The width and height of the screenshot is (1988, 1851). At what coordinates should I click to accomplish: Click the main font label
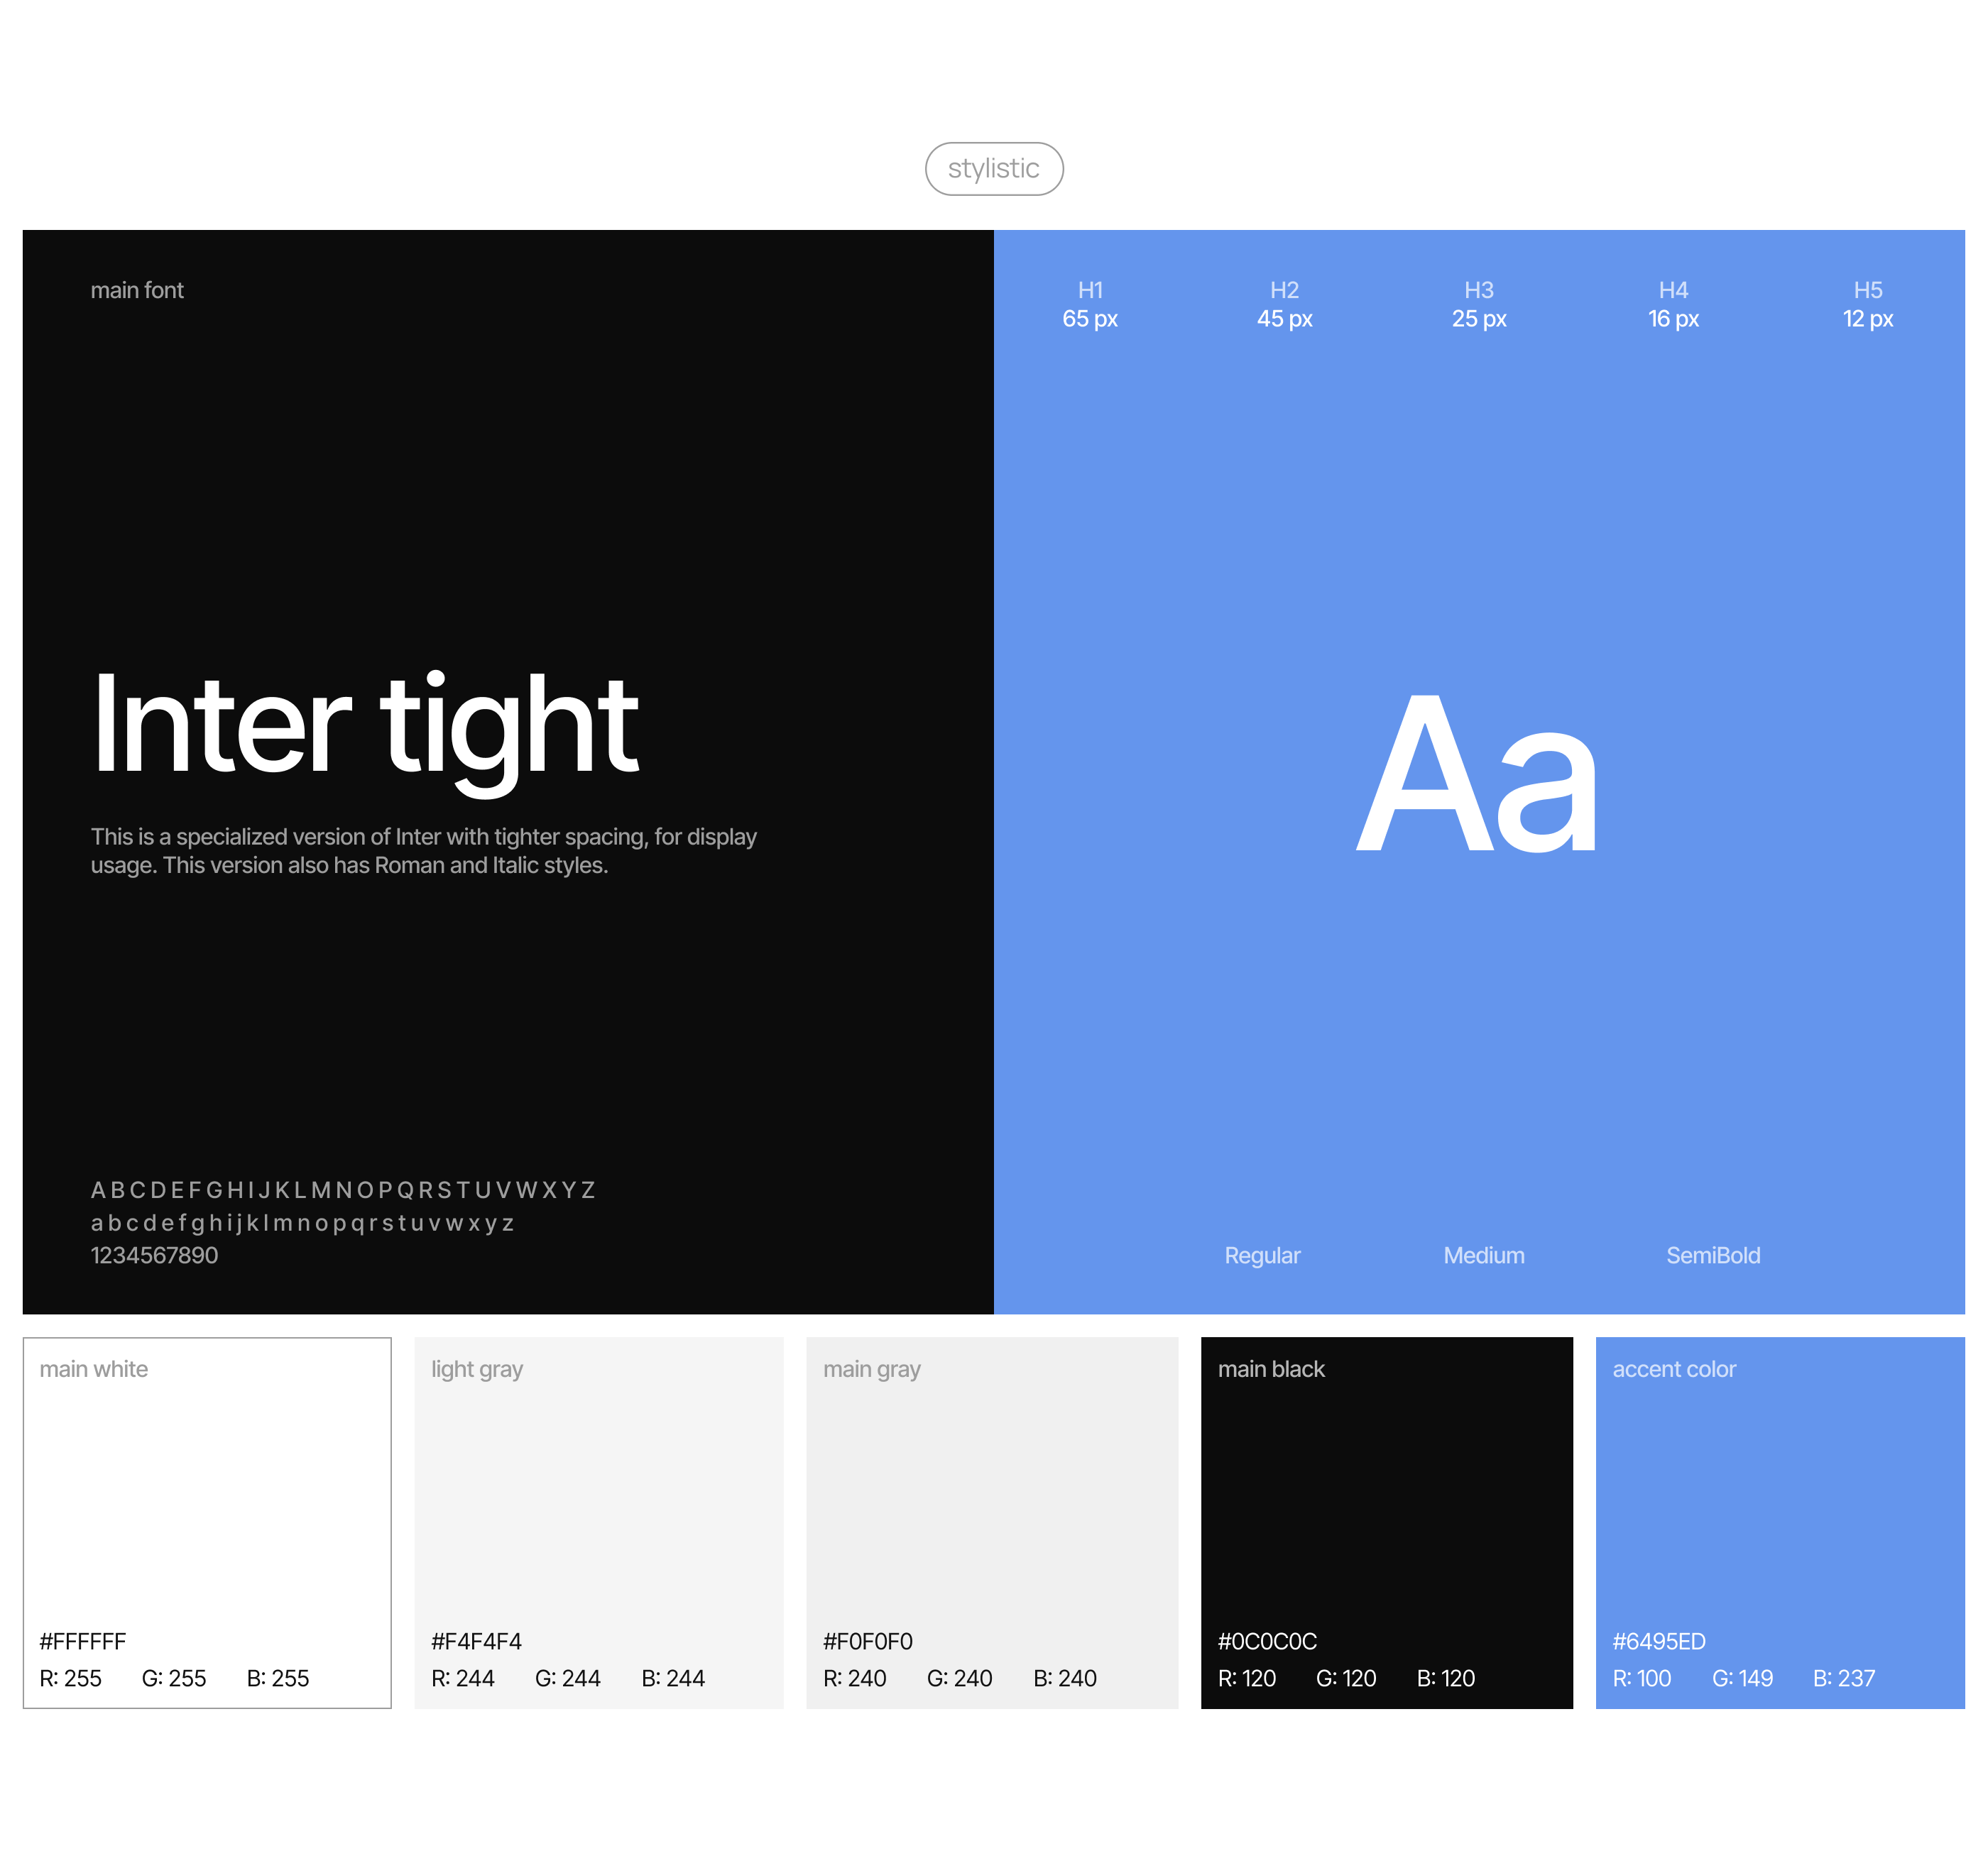click(137, 290)
